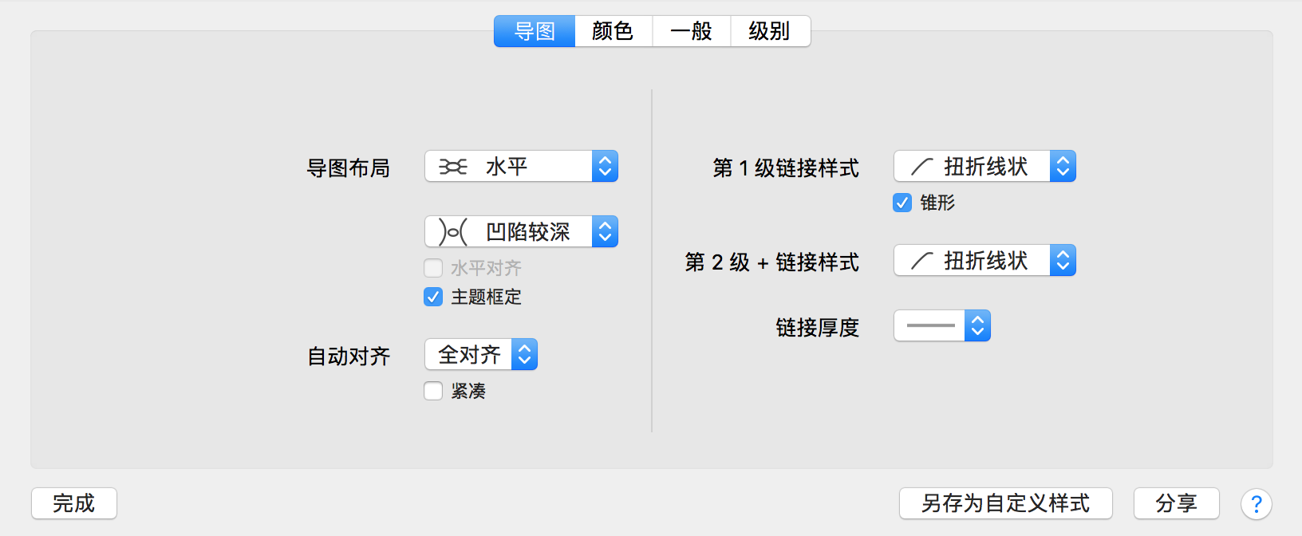Toggle the 锥形 checkbox off

[902, 203]
